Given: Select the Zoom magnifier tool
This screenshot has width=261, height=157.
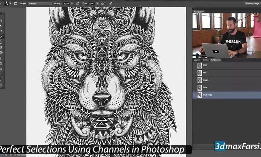Looking at the screenshot, I should click(x=1, y=69).
